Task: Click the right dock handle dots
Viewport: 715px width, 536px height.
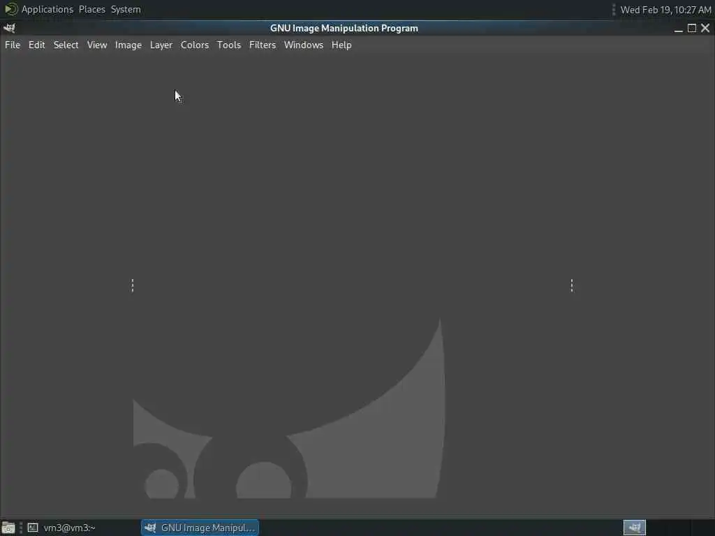Action: (572, 285)
